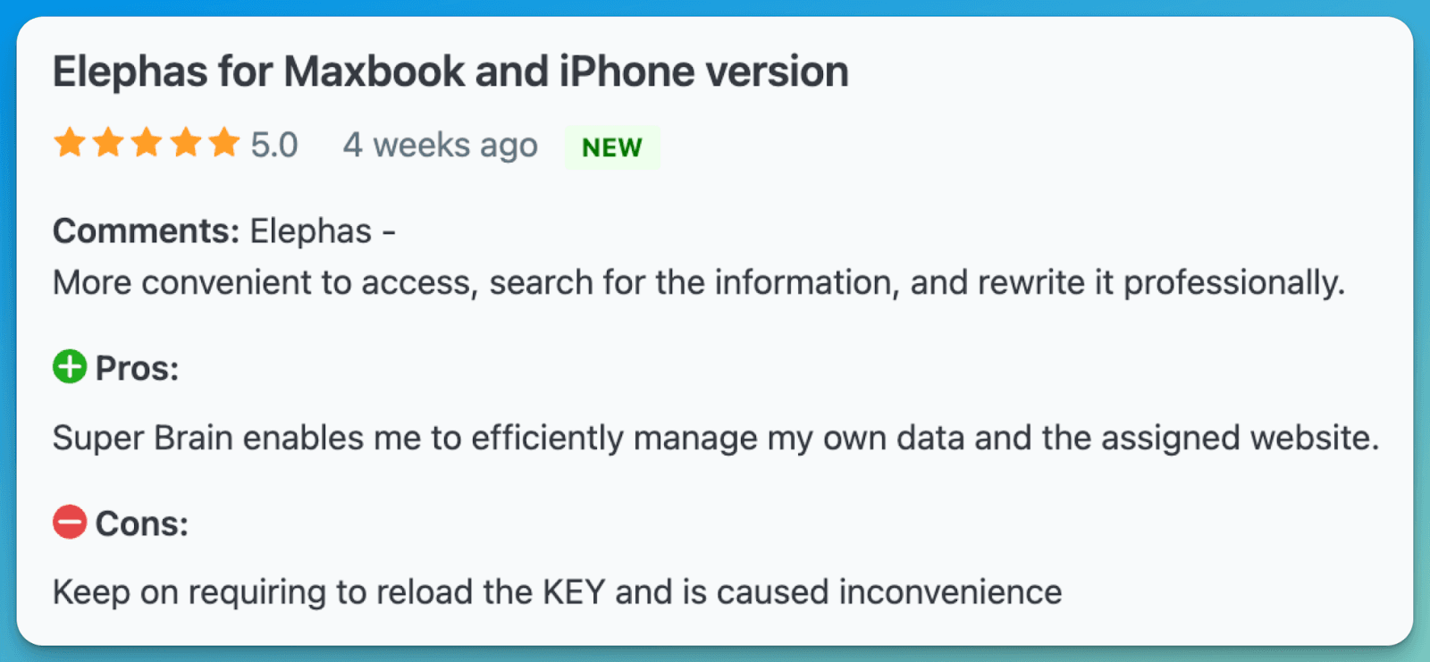
Task: Click the bold "Comments:" label
Action: click(146, 231)
